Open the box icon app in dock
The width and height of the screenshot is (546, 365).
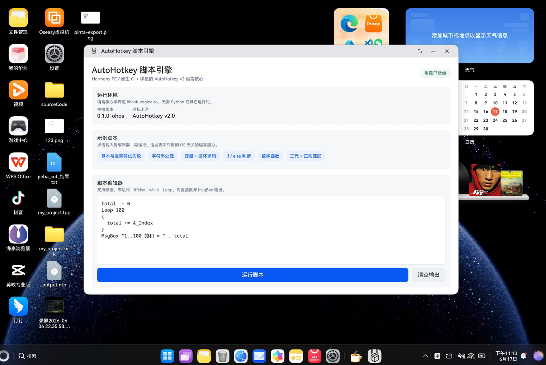(374, 356)
